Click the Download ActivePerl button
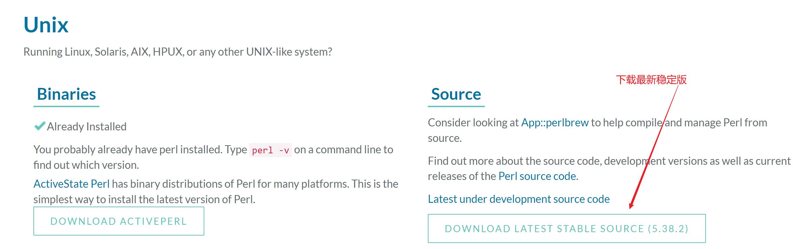798x249 pixels. click(119, 221)
